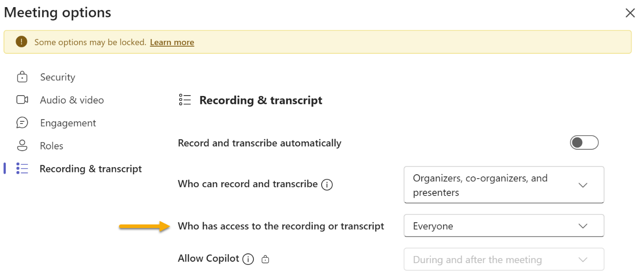Click the Roles person icon

tap(22, 145)
